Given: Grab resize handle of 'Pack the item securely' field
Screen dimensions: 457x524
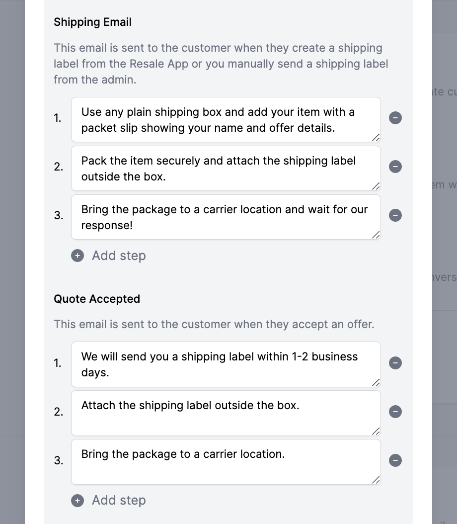Looking at the screenshot, I should click(376, 186).
